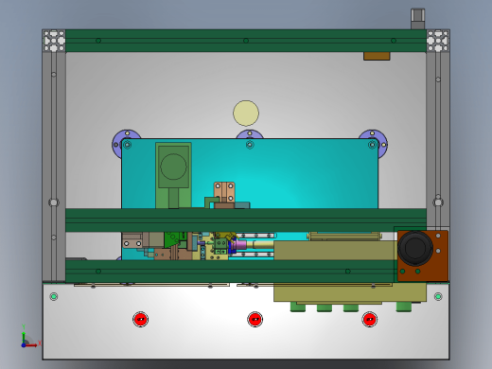Click the middle red button on the front panel

[x=255, y=319]
